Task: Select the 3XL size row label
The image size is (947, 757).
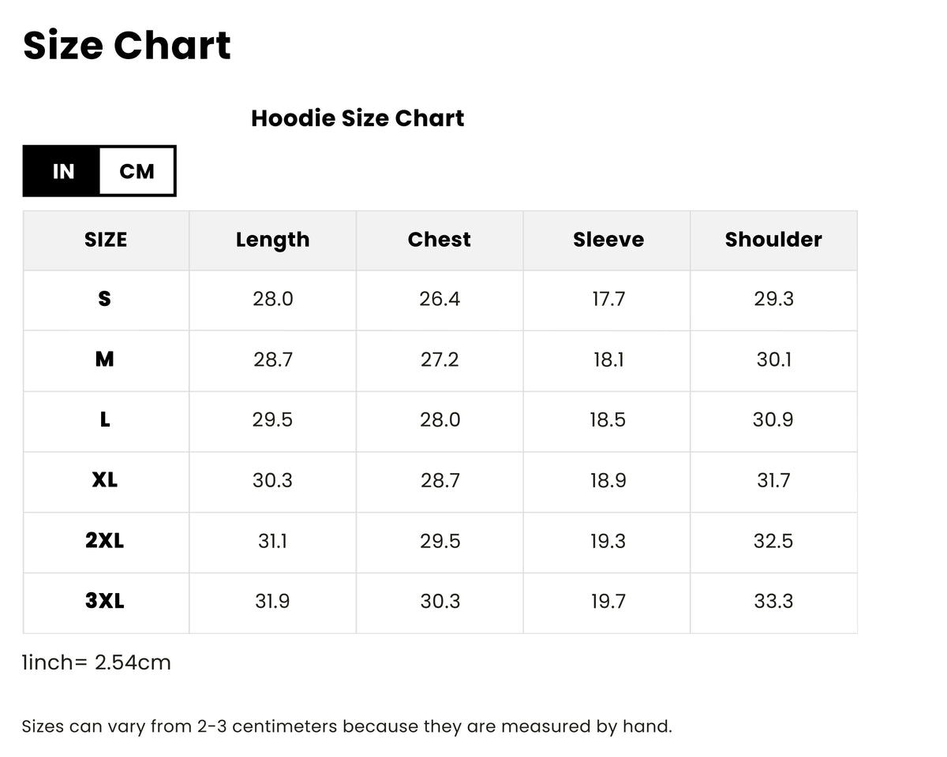Action: click(x=105, y=601)
